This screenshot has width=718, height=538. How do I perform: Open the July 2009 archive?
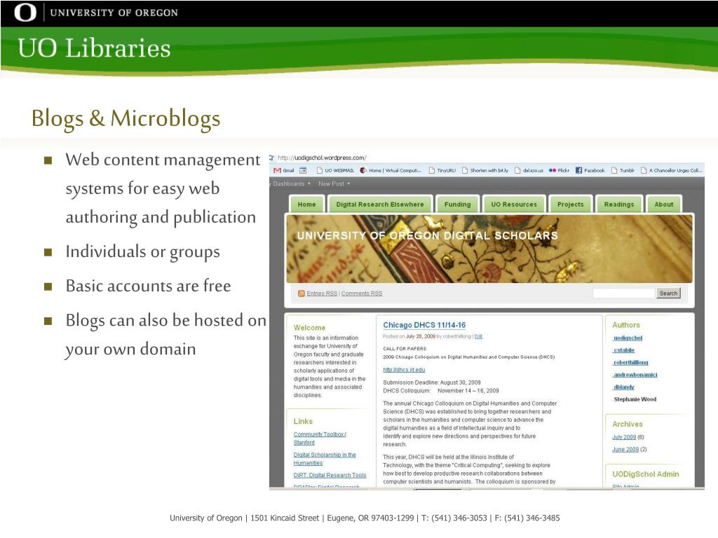[x=624, y=437]
